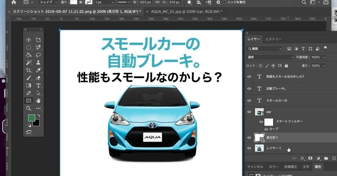The image size is (337, 176).
Task: Toggle the layer filter on/off switch
Action: pos(325,48)
